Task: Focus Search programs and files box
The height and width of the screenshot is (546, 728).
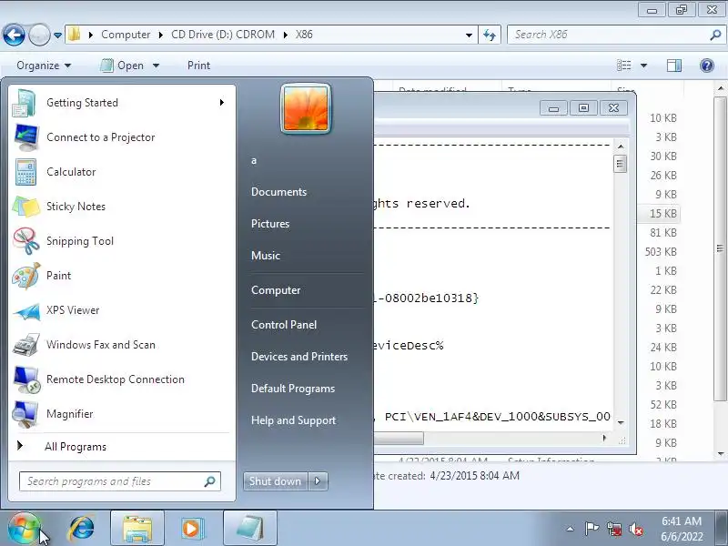Action: click(x=120, y=481)
